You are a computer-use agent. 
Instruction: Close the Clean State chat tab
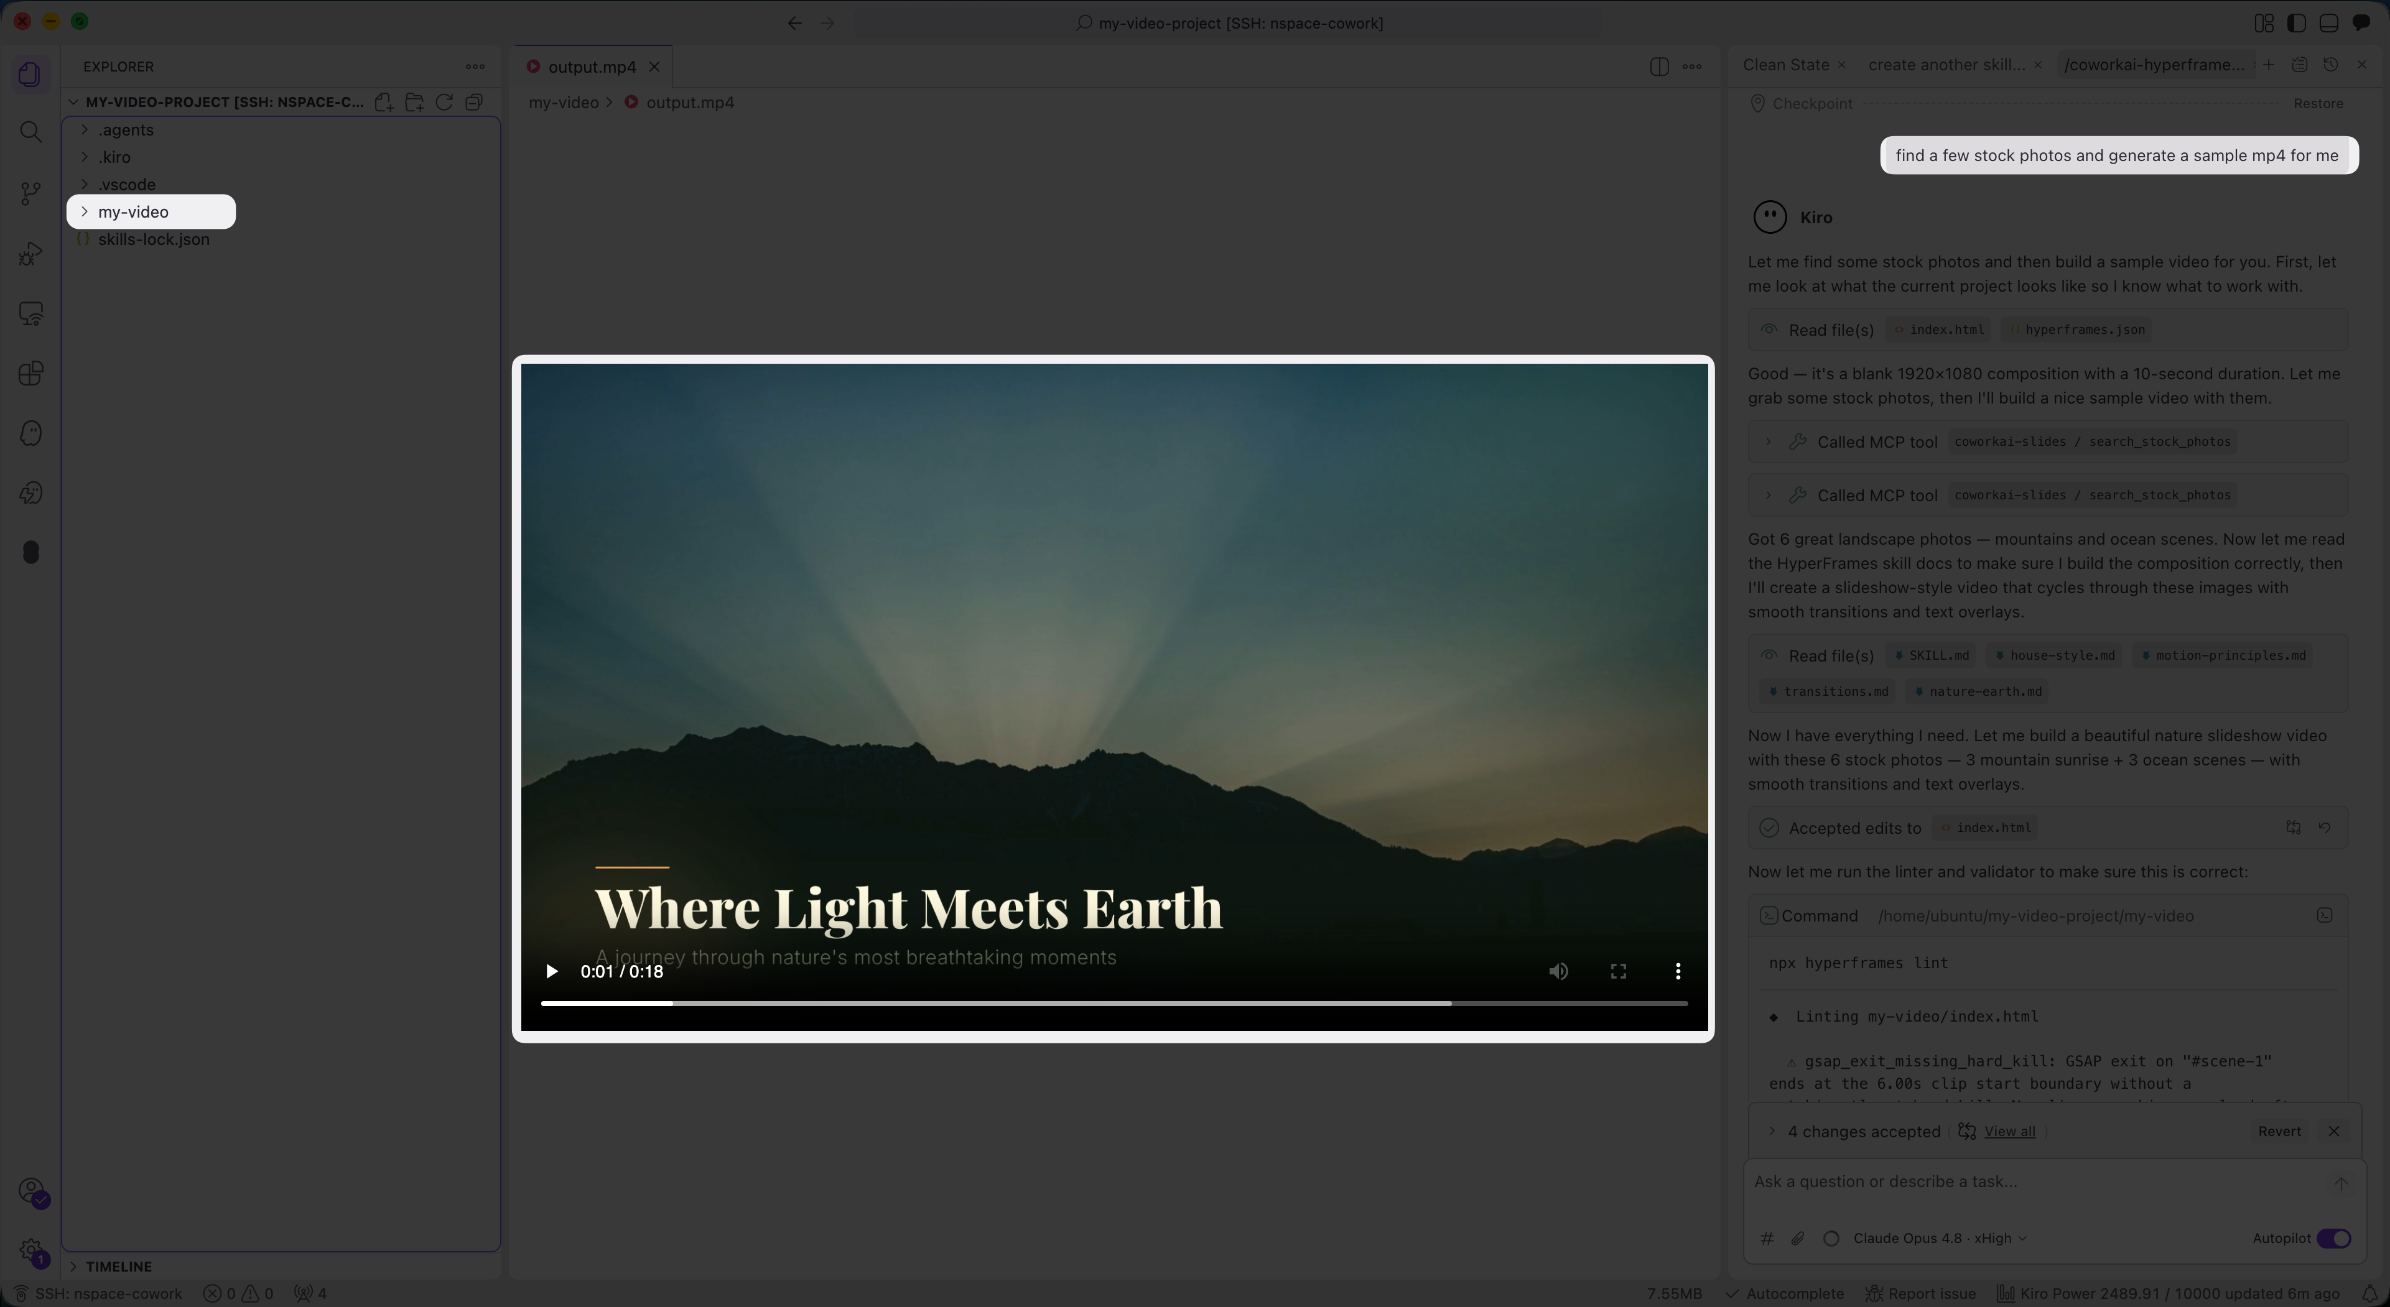pyautogui.click(x=1843, y=65)
